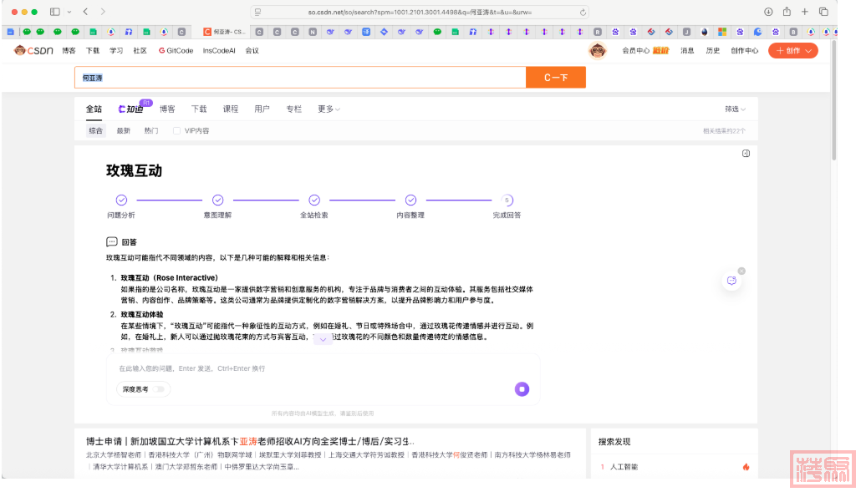Click the floating AI assistant icon
The width and height of the screenshot is (861, 492).
[x=731, y=281]
